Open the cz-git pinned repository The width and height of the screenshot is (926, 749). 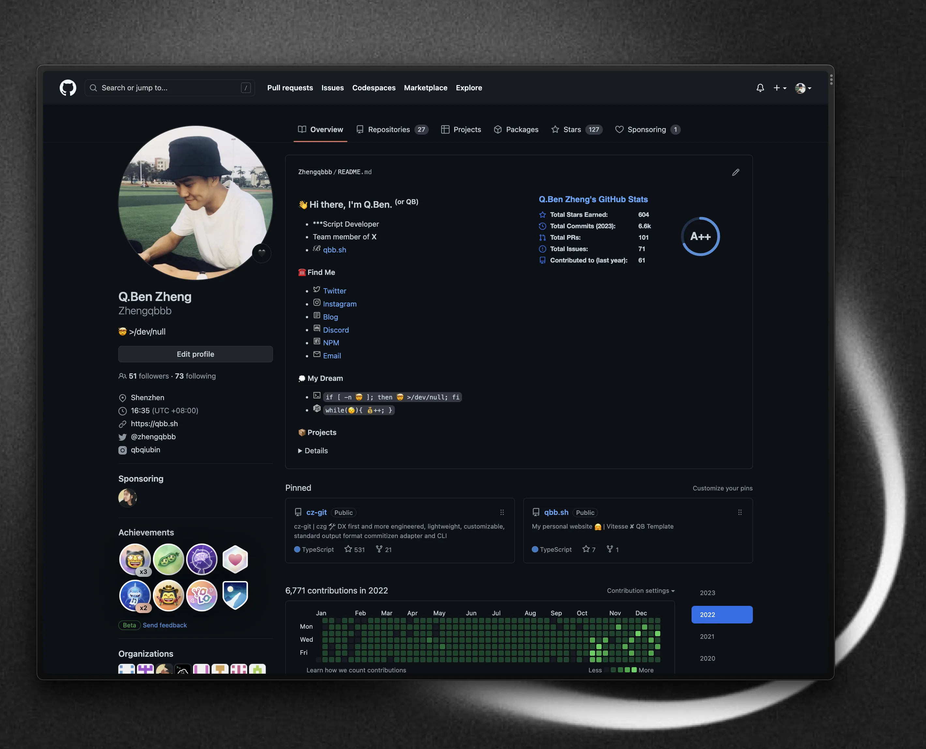[x=316, y=512]
